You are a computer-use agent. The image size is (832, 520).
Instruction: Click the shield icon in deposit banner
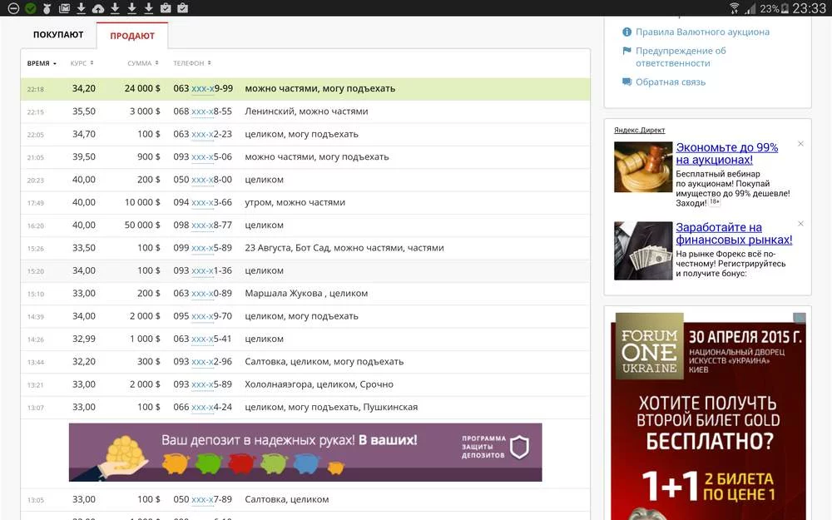(519, 448)
